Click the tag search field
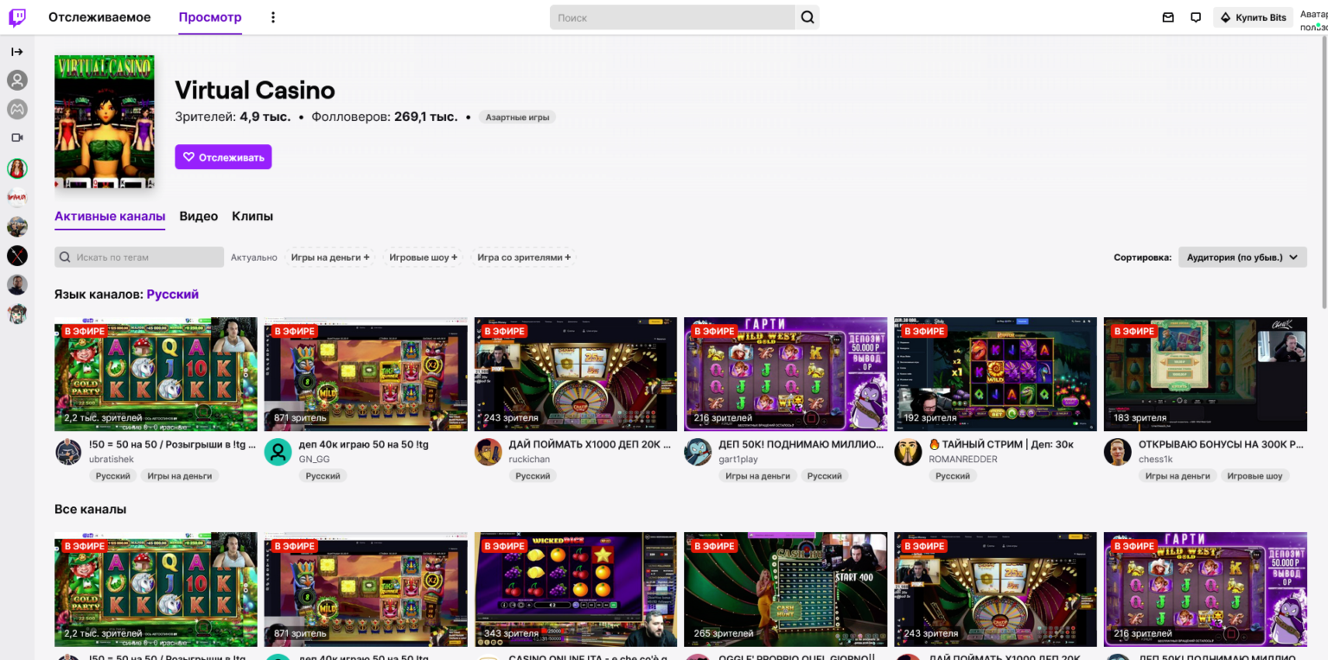The image size is (1328, 660). coord(139,257)
